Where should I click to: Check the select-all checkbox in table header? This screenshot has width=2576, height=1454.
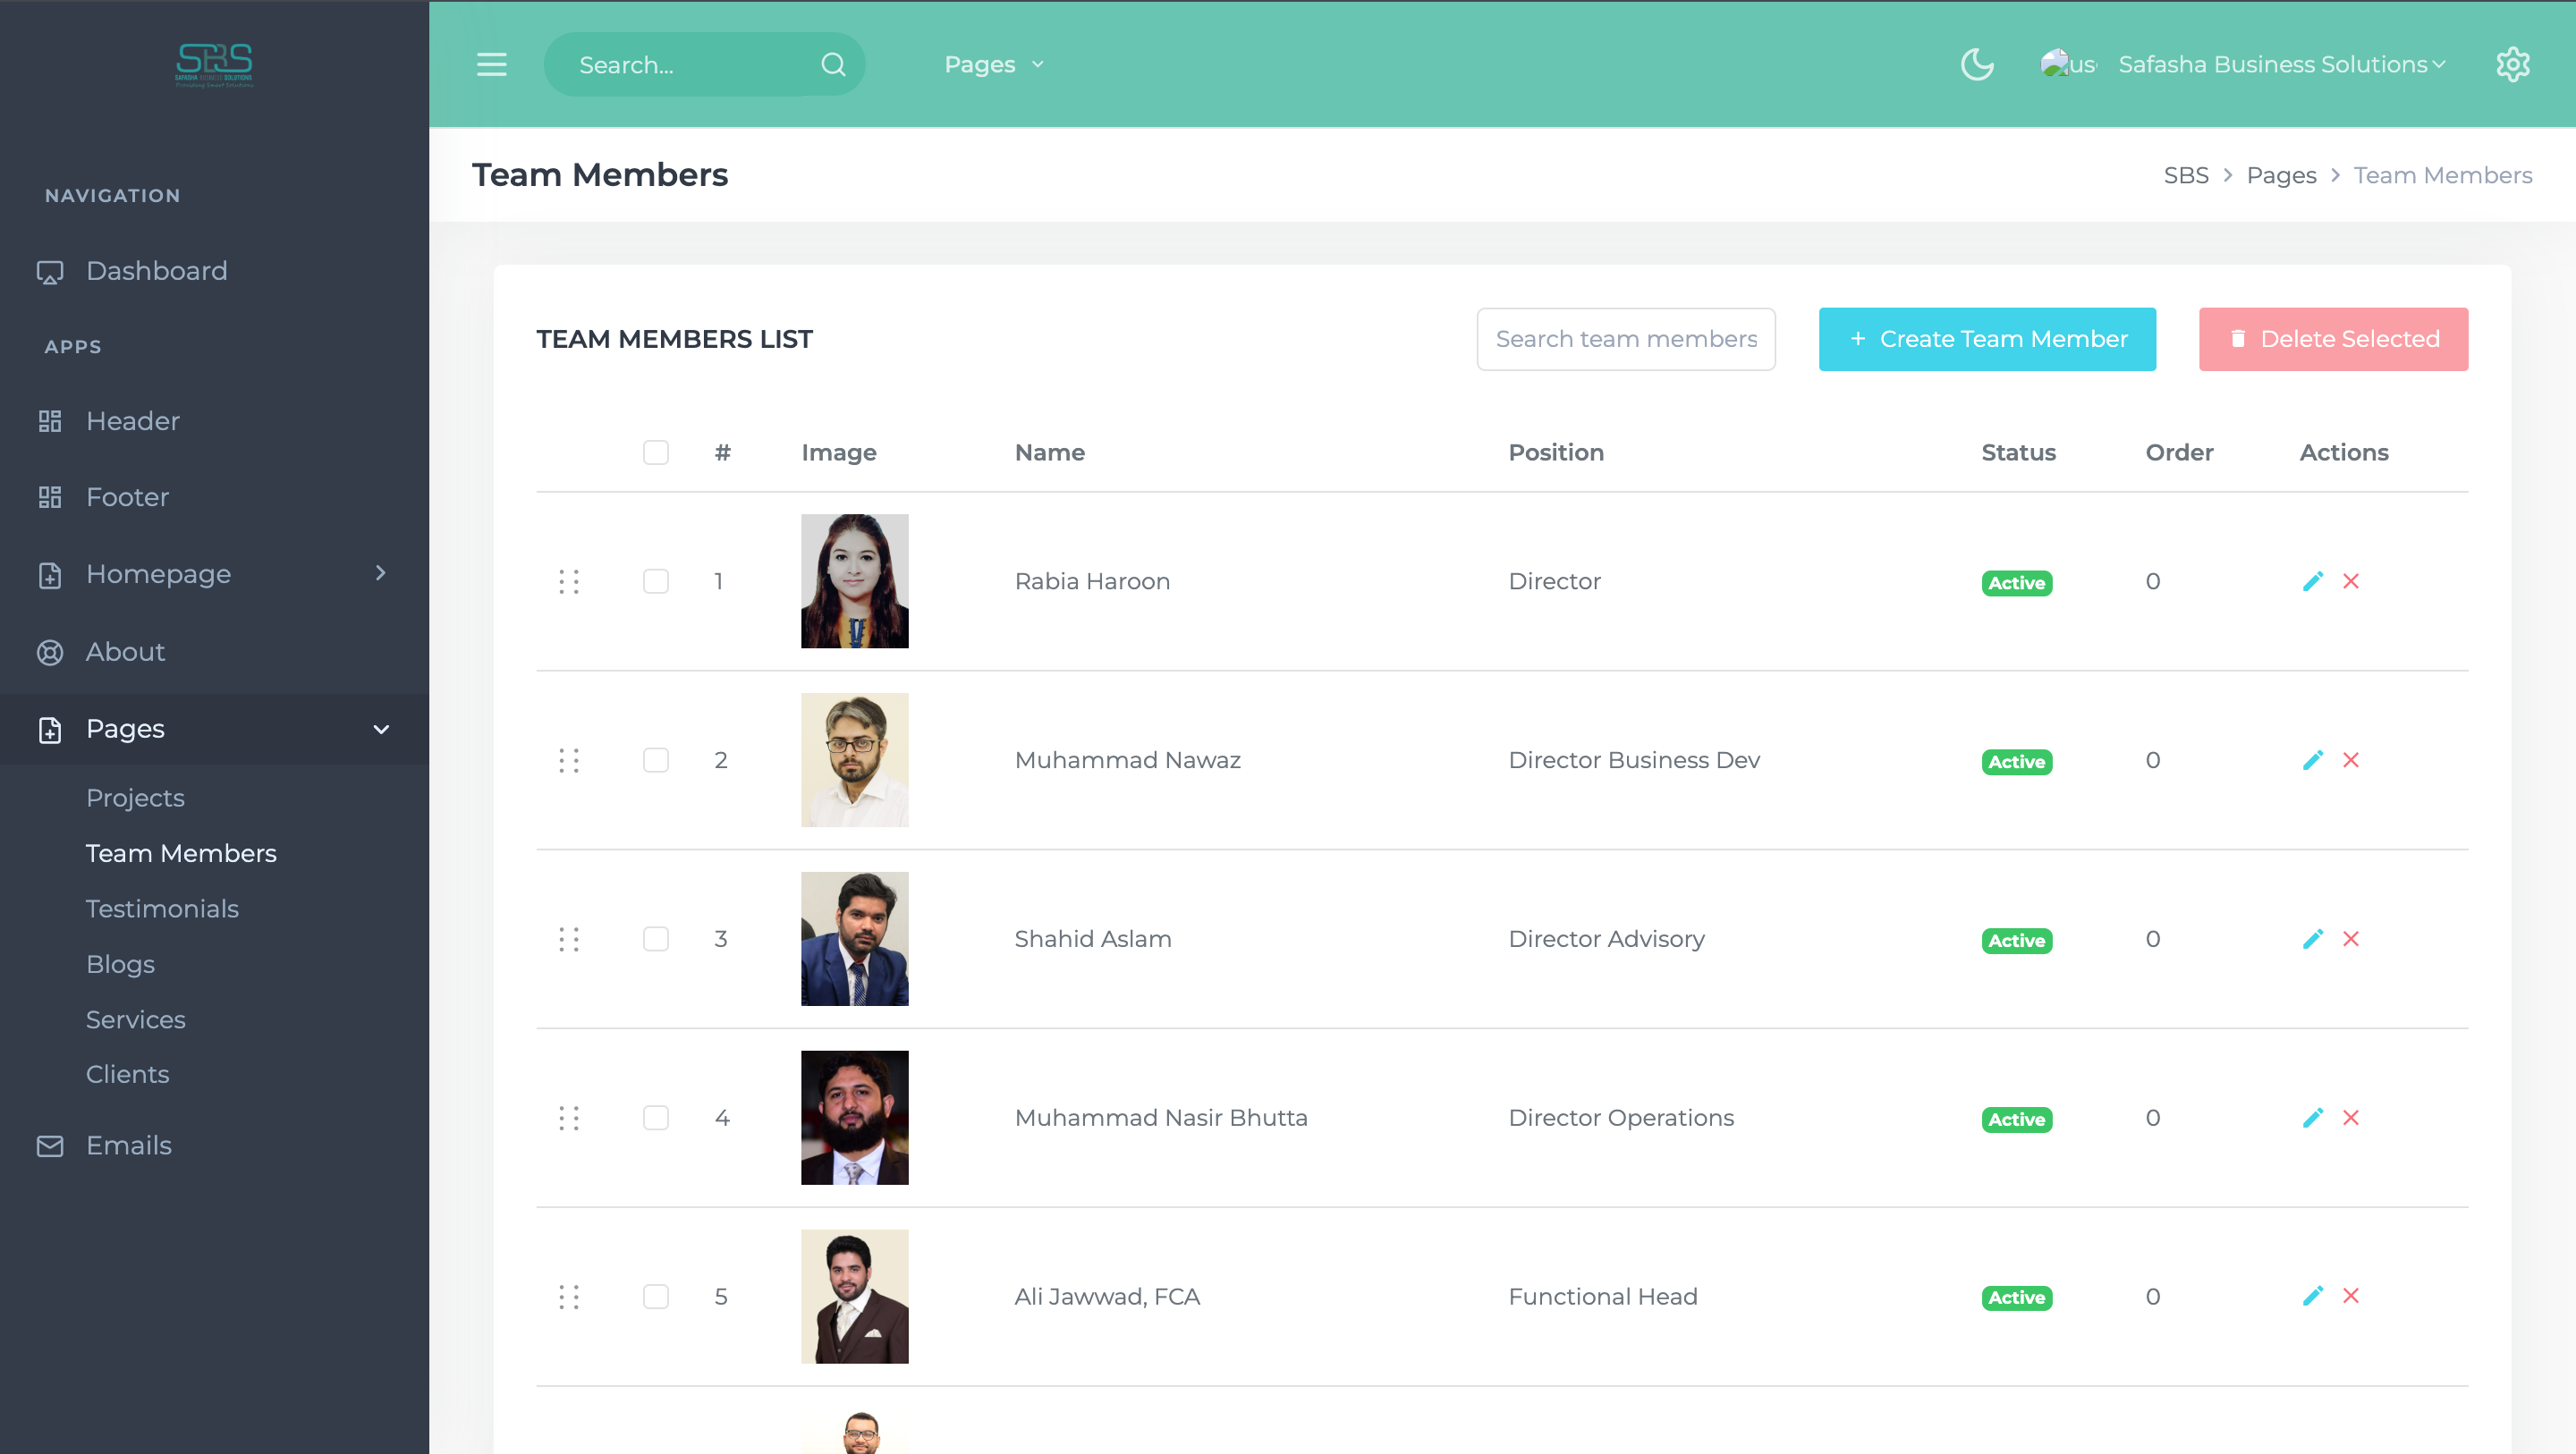tap(656, 453)
